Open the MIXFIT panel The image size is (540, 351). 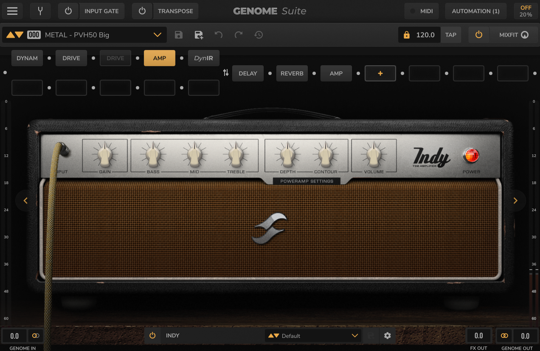coord(513,35)
